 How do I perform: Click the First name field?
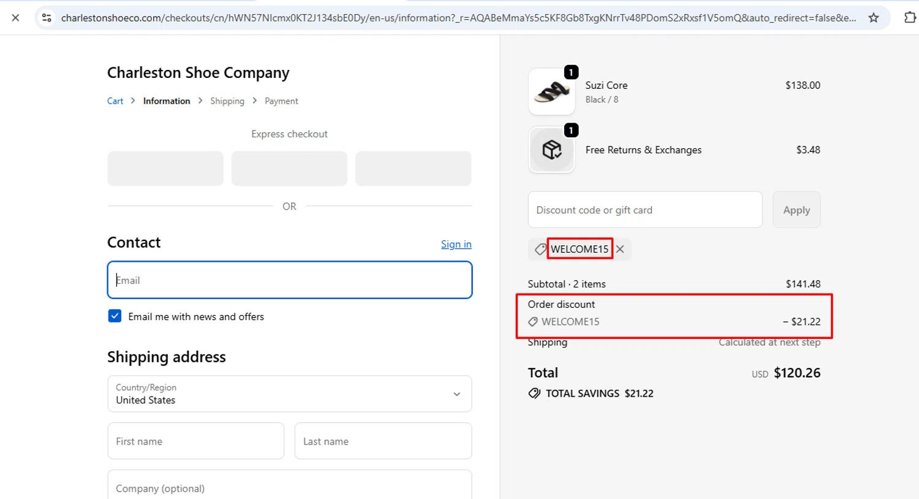[x=195, y=441]
